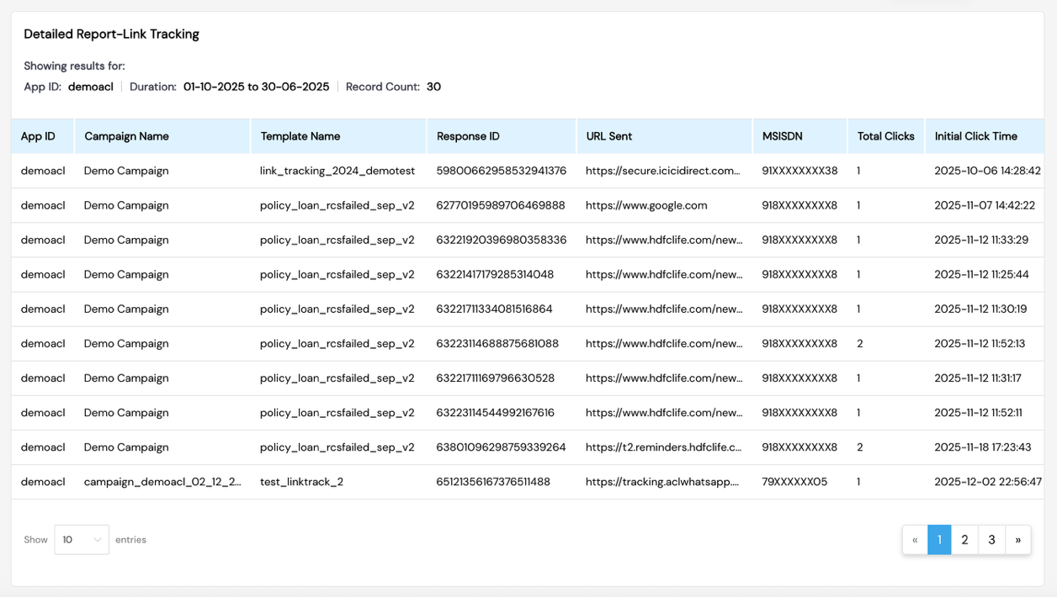Click the Detailed Report-Link Tracking heading
The height and width of the screenshot is (597, 1057).
click(111, 34)
